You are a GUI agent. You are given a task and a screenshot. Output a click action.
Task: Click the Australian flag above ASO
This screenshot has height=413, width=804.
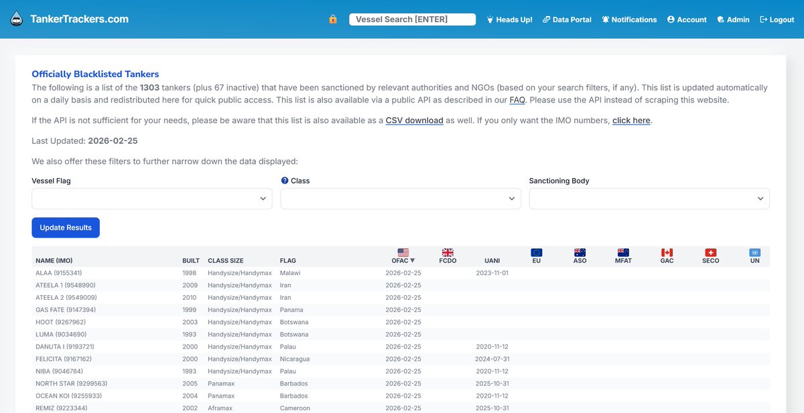click(x=580, y=252)
